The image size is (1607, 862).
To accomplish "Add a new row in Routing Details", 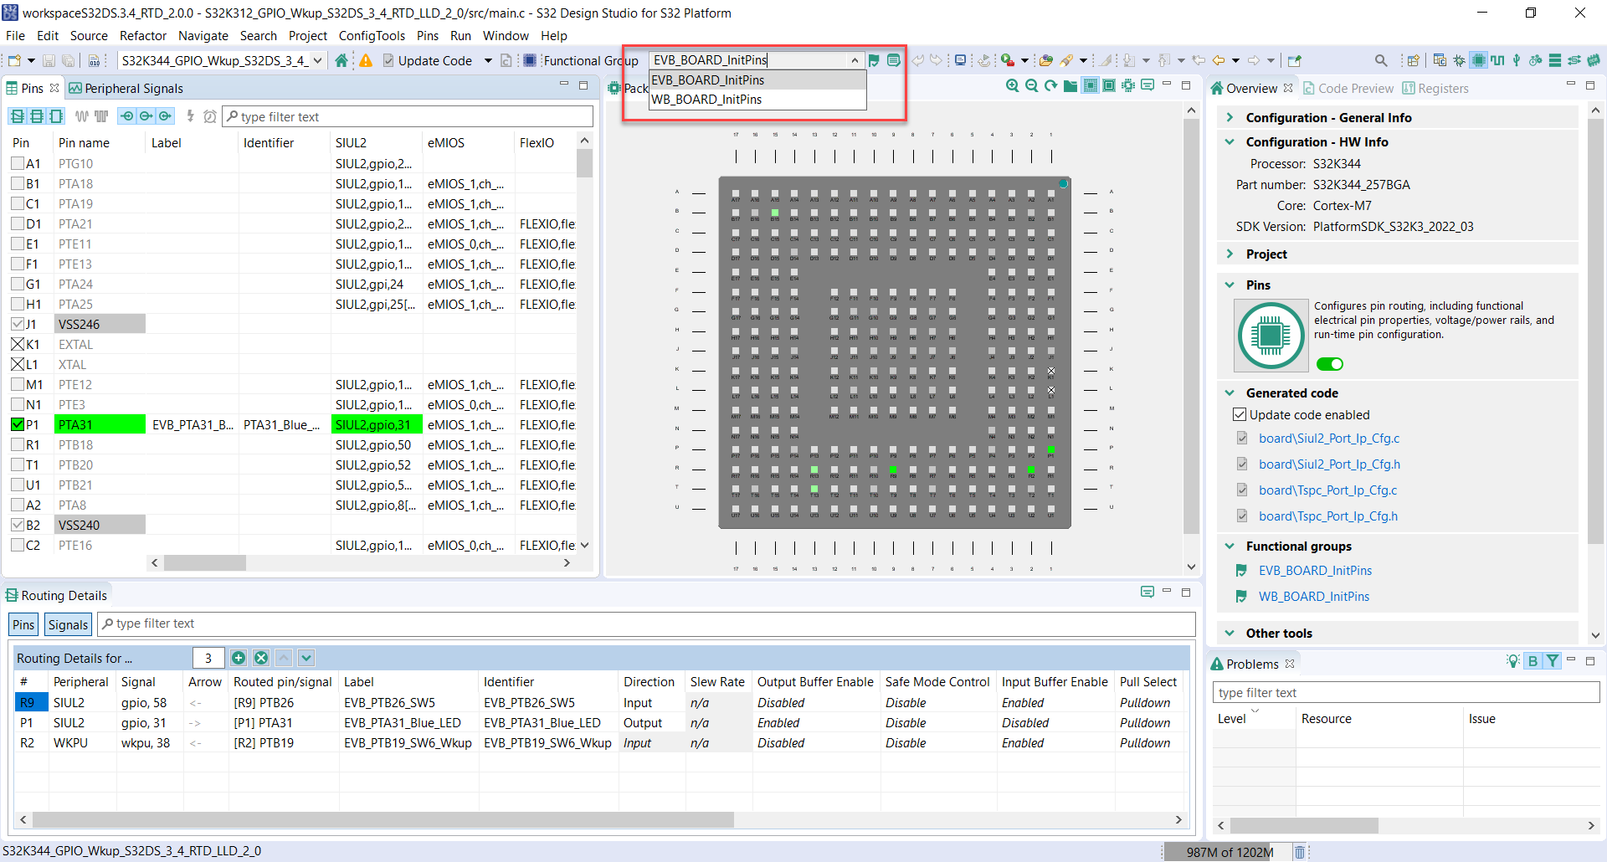I will [239, 658].
